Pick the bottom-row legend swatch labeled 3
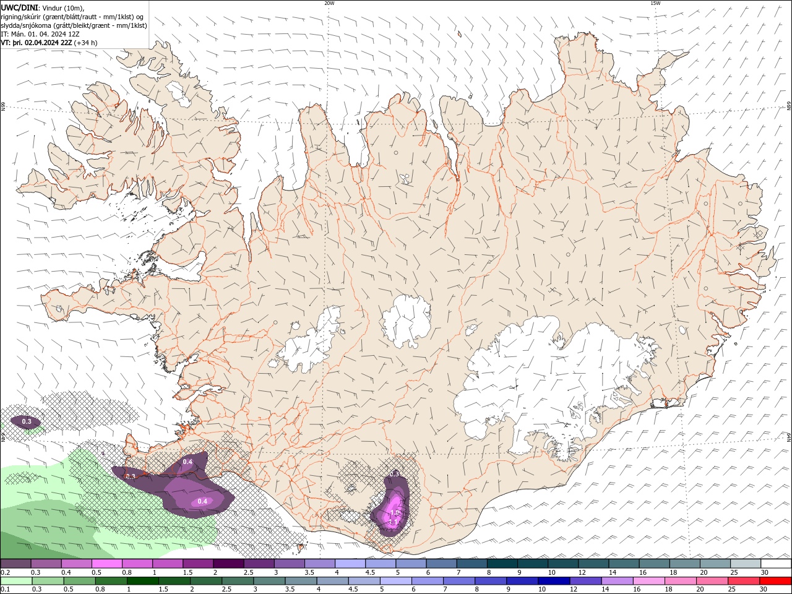Image resolution: width=792 pixels, height=594 pixels. tap(269, 581)
